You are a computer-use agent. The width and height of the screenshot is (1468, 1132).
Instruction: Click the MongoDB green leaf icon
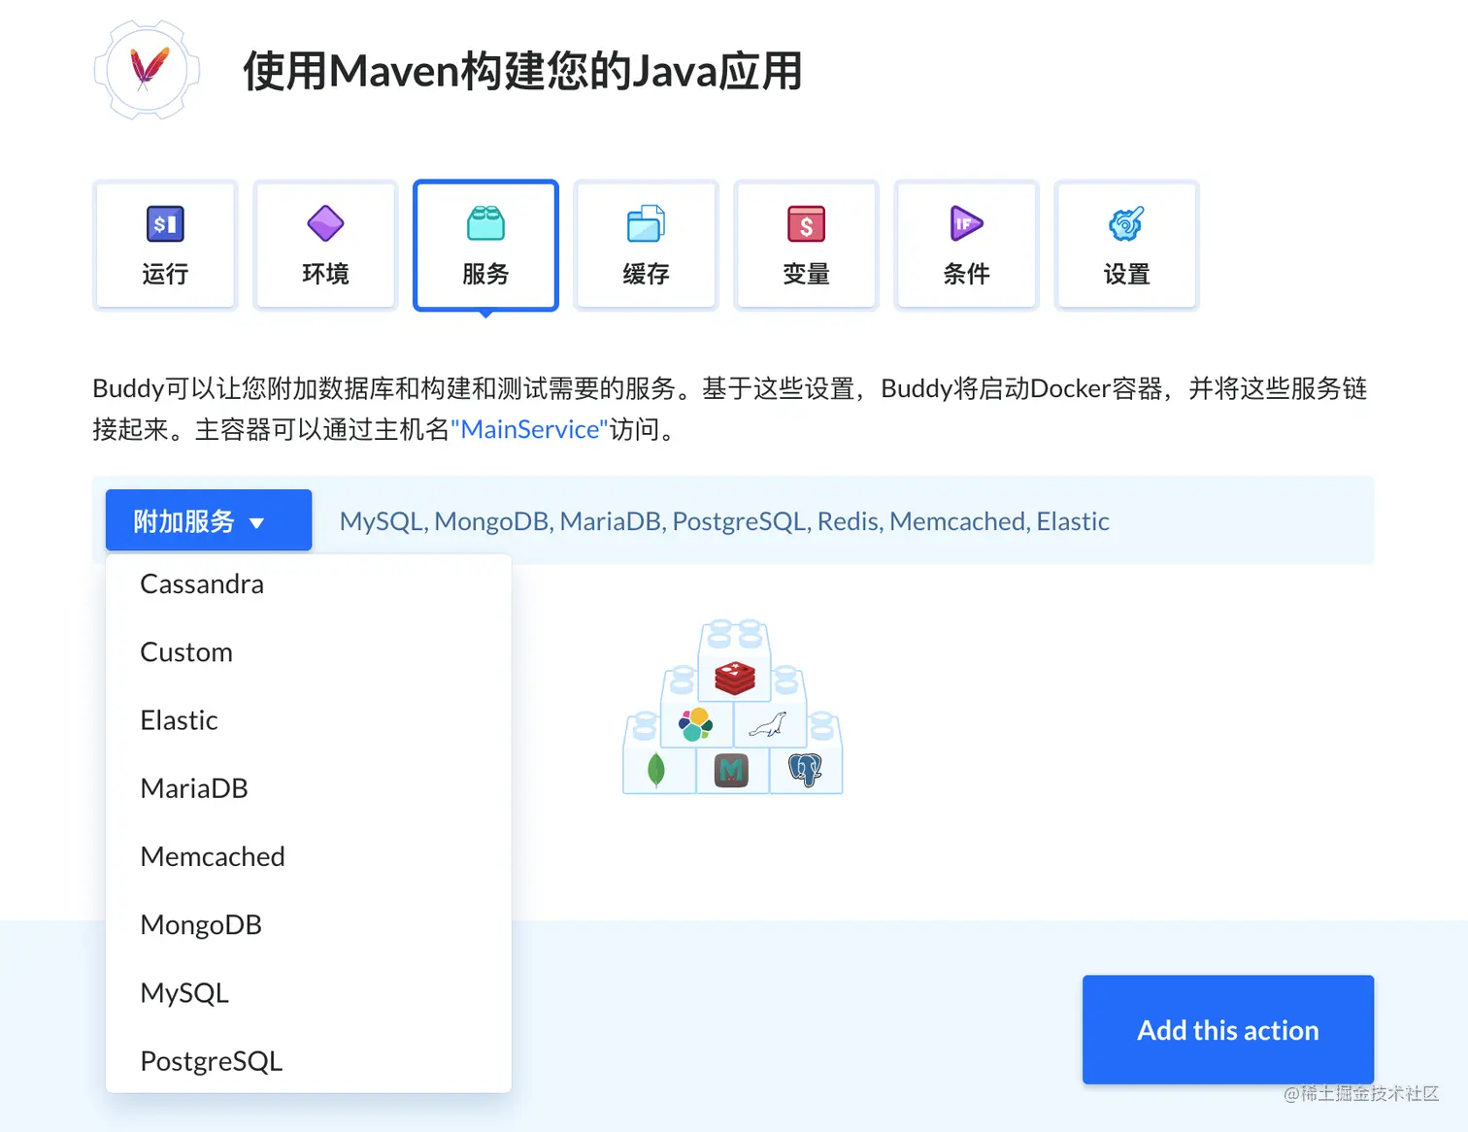(x=656, y=771)
